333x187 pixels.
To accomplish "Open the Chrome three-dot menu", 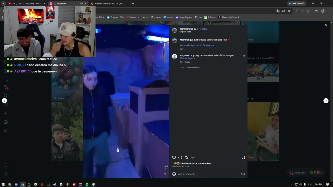I will pyautogui.click(x=329, y=11).
